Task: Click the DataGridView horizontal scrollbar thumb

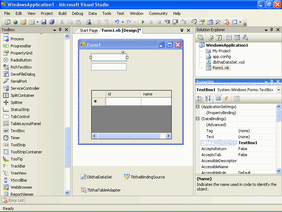Action: click(129, 136)
